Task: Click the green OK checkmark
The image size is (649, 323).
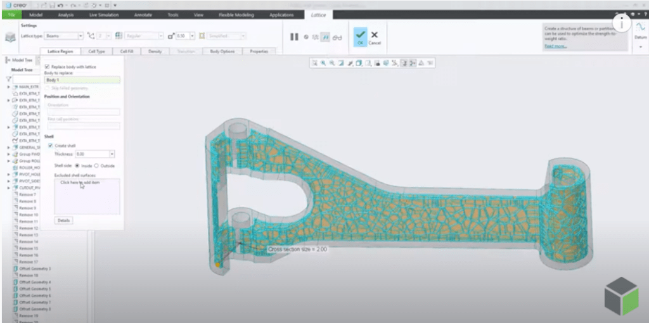Action: pos(360,35)
